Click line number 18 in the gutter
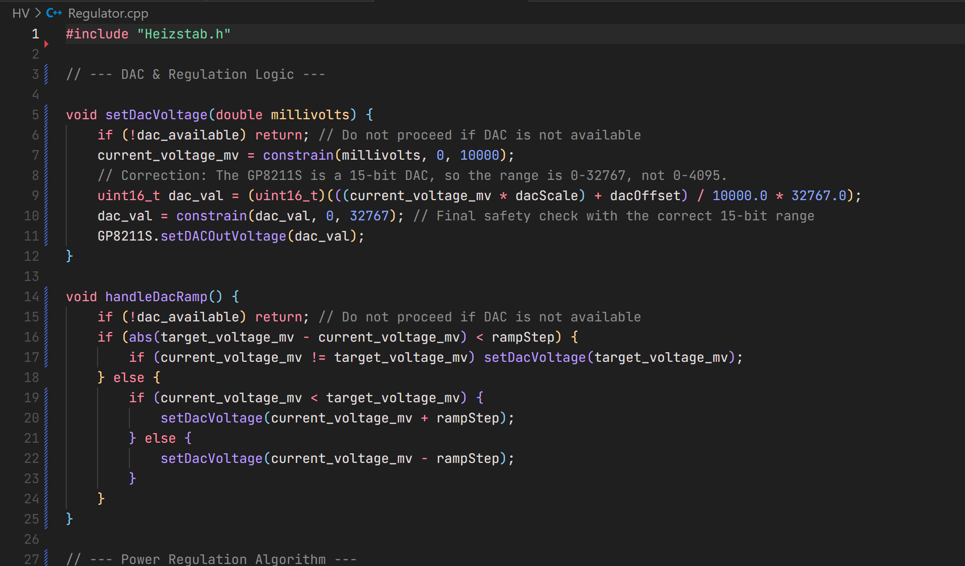This screenshot has width=965, height=566. point(31,378)
